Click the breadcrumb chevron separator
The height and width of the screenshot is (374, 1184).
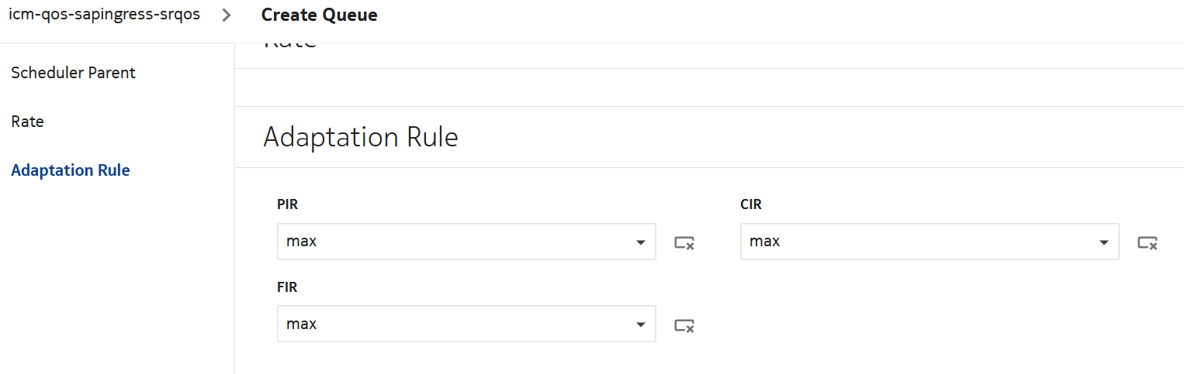coord(226,15)
